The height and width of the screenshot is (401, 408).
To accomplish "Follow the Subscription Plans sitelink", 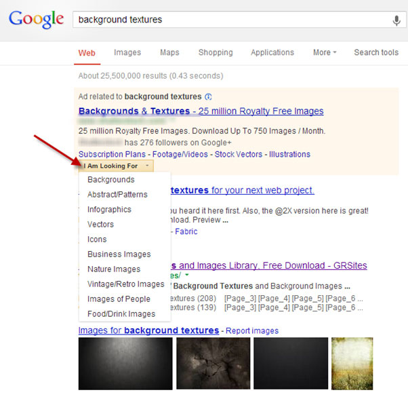I will [112, 154].
